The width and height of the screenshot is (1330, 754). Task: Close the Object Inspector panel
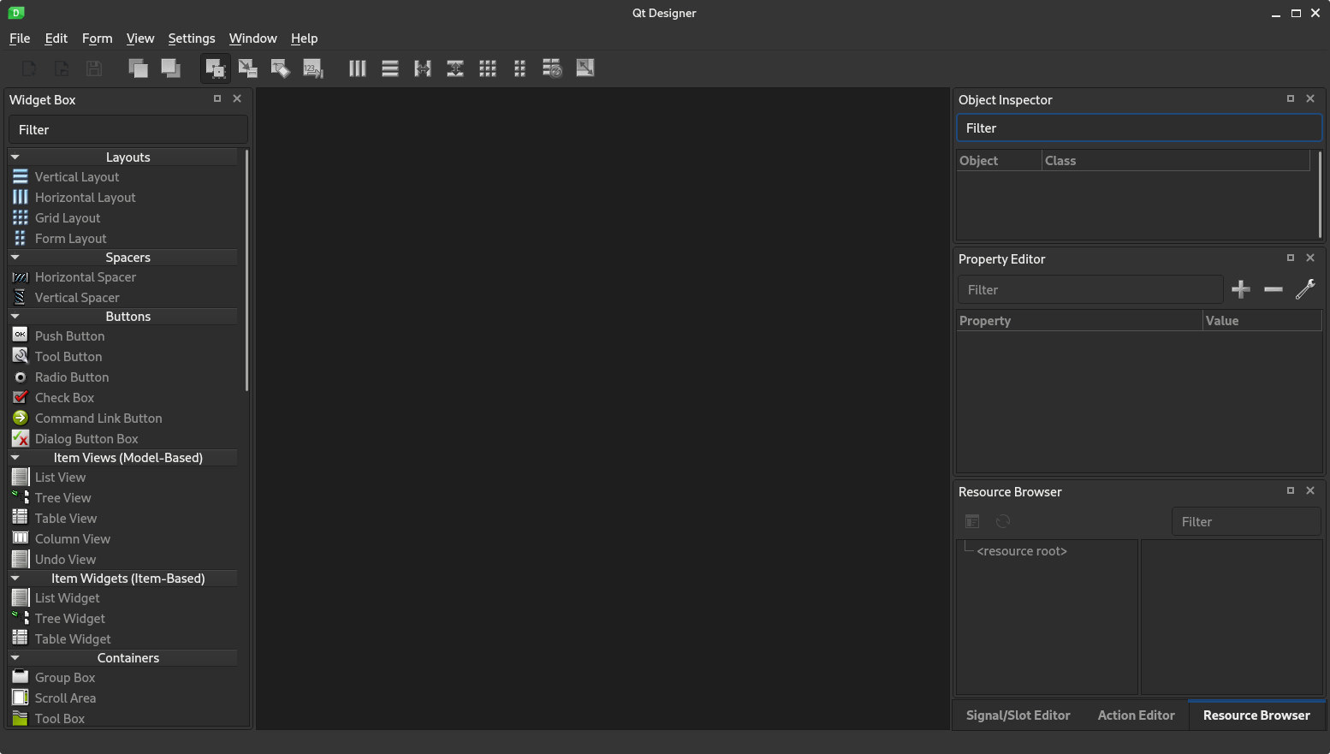(x=1310, y=98)
